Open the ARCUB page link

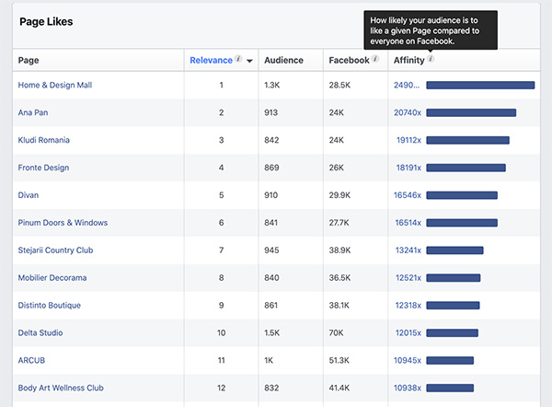32,360
